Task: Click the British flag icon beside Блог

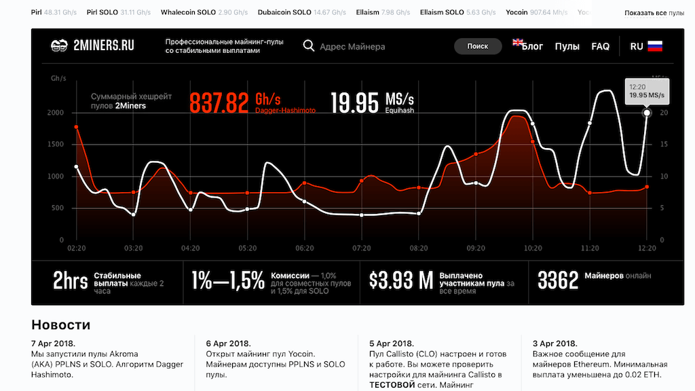Action: (518, 42)
